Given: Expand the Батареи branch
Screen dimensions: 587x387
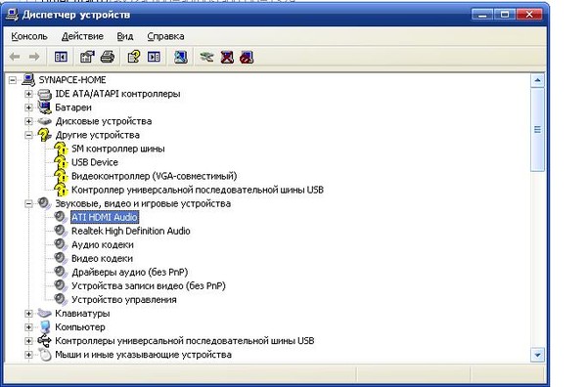Looking at the screenshot, I should 28,107.
